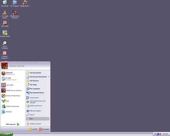170x136 pixels.
Task: Open Printers and Faxes
Action: pos(38,106)
